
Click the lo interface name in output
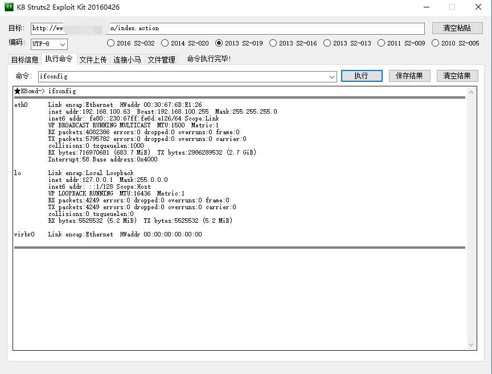click(18, 173)
